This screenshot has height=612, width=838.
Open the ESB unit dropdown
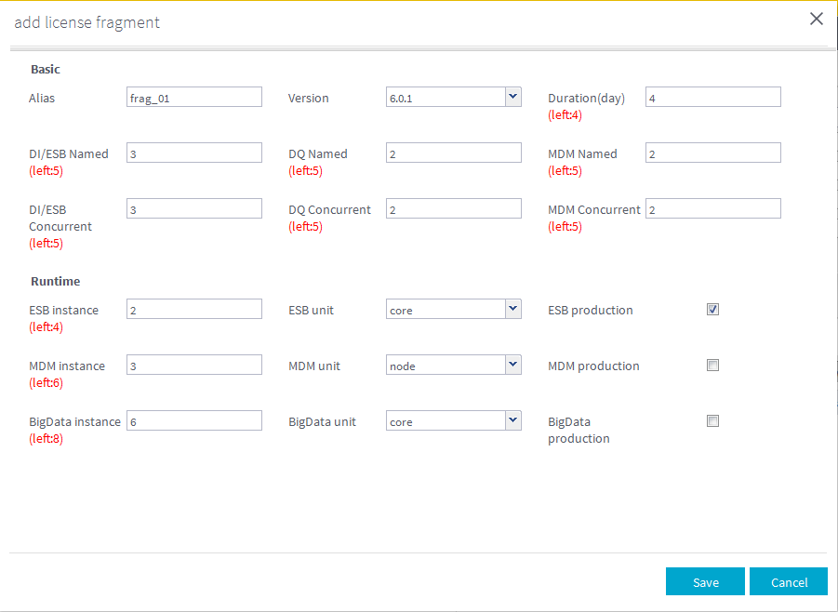(512, 309)
